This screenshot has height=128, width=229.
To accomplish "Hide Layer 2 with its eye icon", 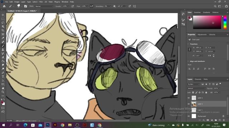I will [x=189, y=98].
